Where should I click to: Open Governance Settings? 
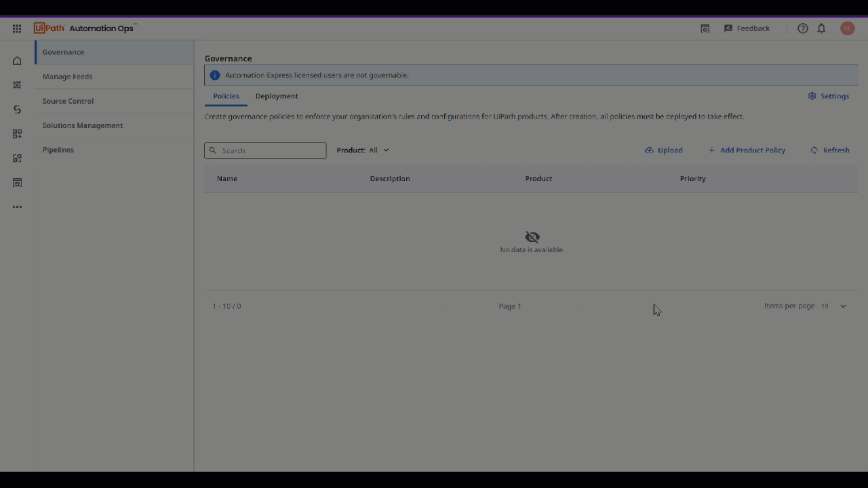tap(829, 96)
